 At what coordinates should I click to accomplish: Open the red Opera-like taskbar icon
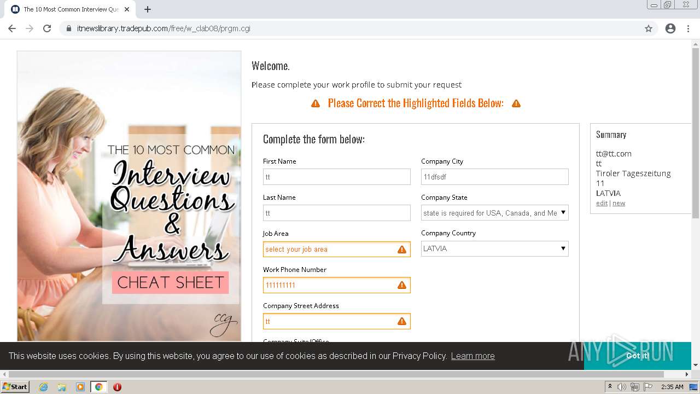[117, 387]
